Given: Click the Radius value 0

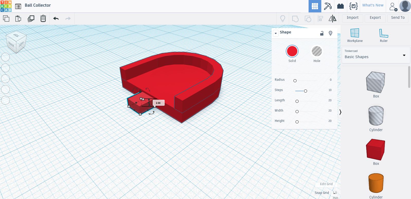Looking at the screenshot, I should (x=331, y=80).
